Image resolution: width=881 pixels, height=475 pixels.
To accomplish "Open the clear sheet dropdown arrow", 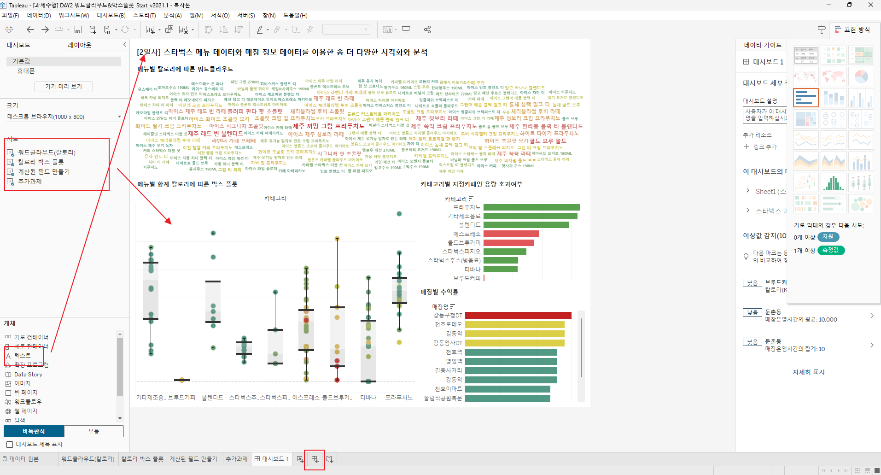I will (193, 30).
